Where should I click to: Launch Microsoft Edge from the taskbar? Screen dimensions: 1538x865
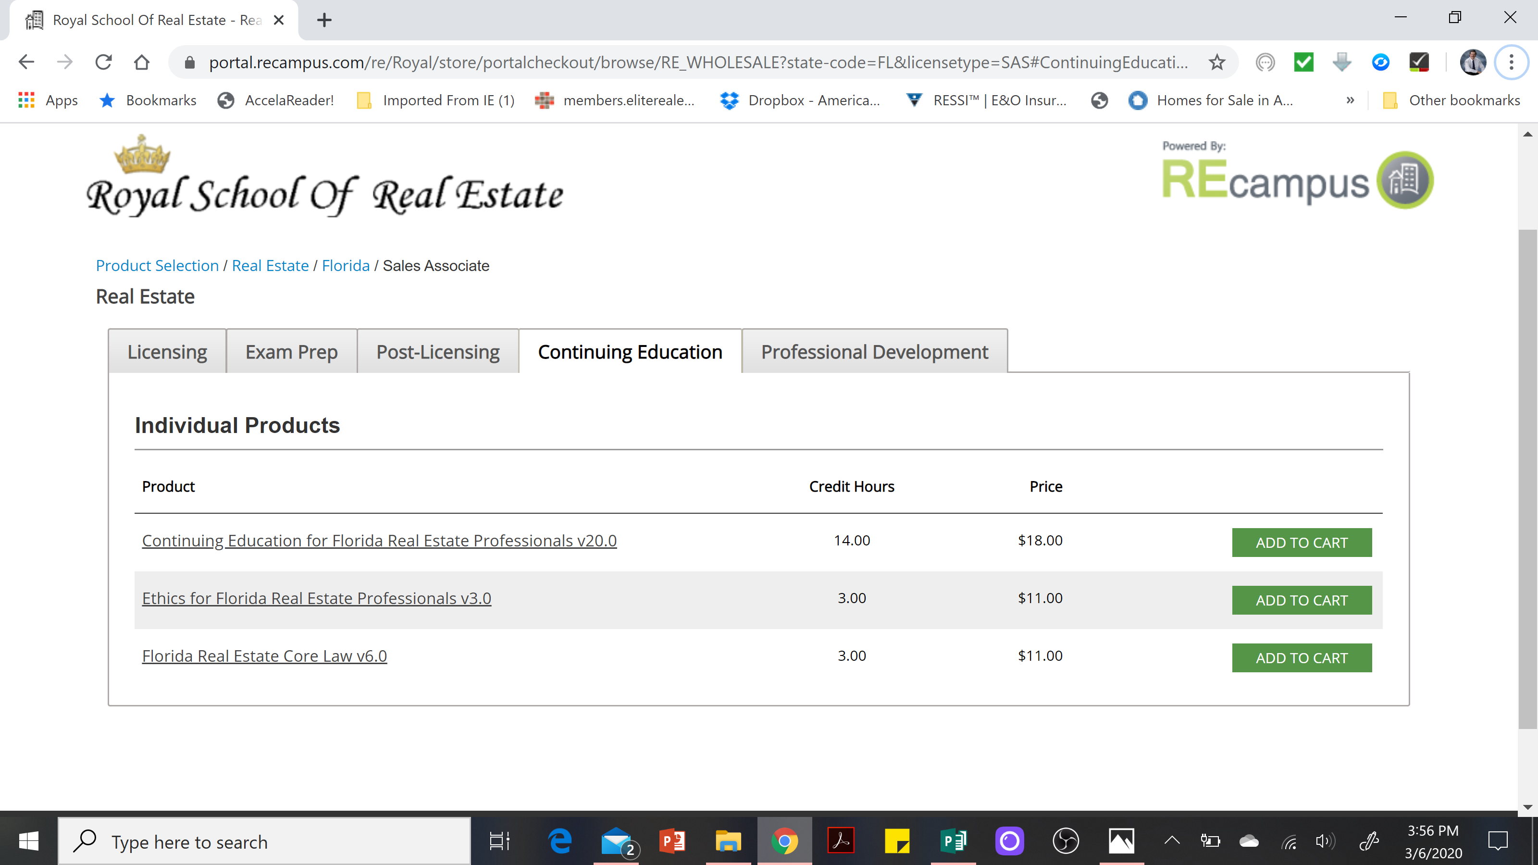559,842
